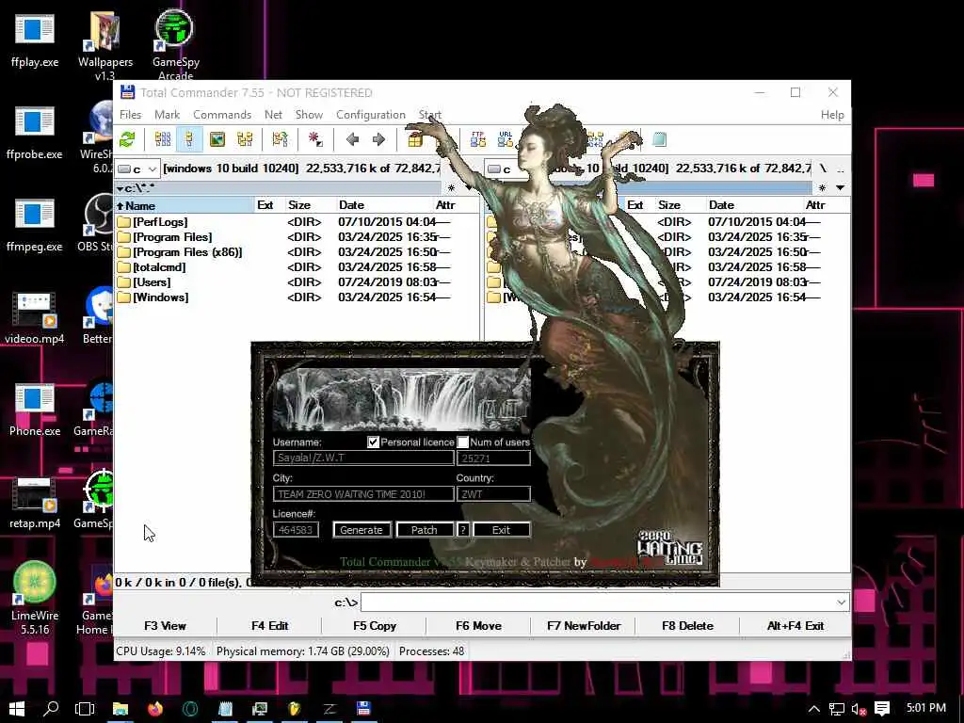Click in the City text field
Screen dimensions: 964x723
pyautogui.click(x=363, y=494)
